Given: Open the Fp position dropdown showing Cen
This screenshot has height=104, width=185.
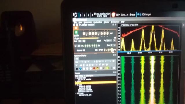Looking at the screenshot, I should tap(109, 41).
